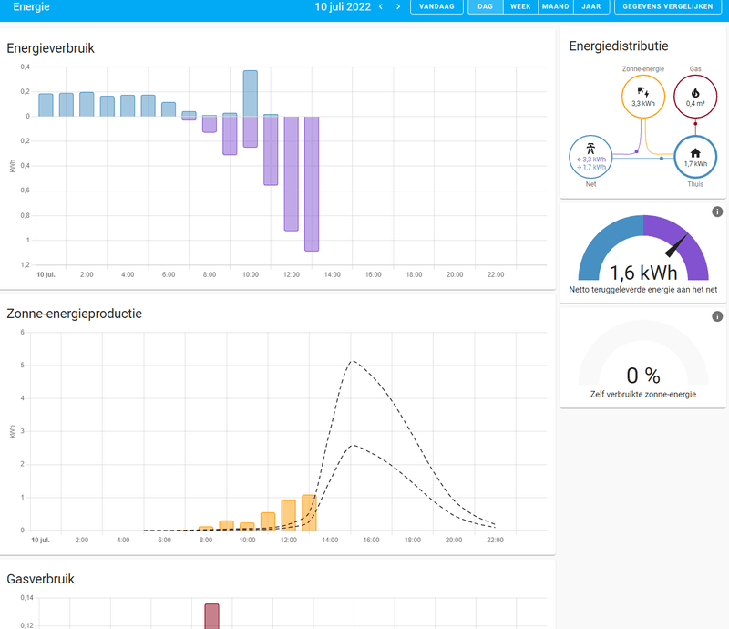Go to previous day arrow
729x629 pixels.
(x=381, y=6)
